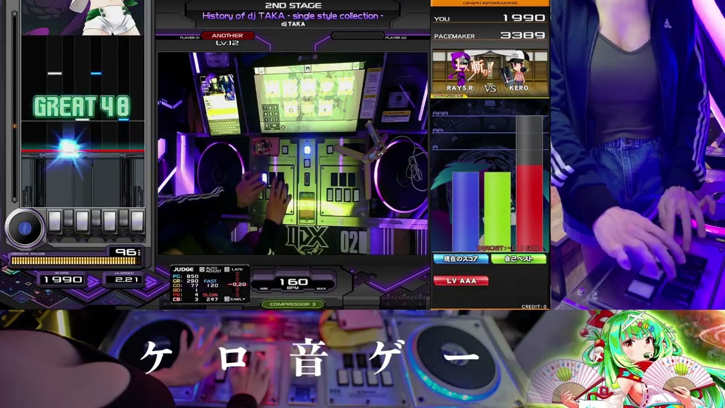Click the red -0.20 timing indicator
Viewport: 725px width, 408px height.
[x=237, y=284]
